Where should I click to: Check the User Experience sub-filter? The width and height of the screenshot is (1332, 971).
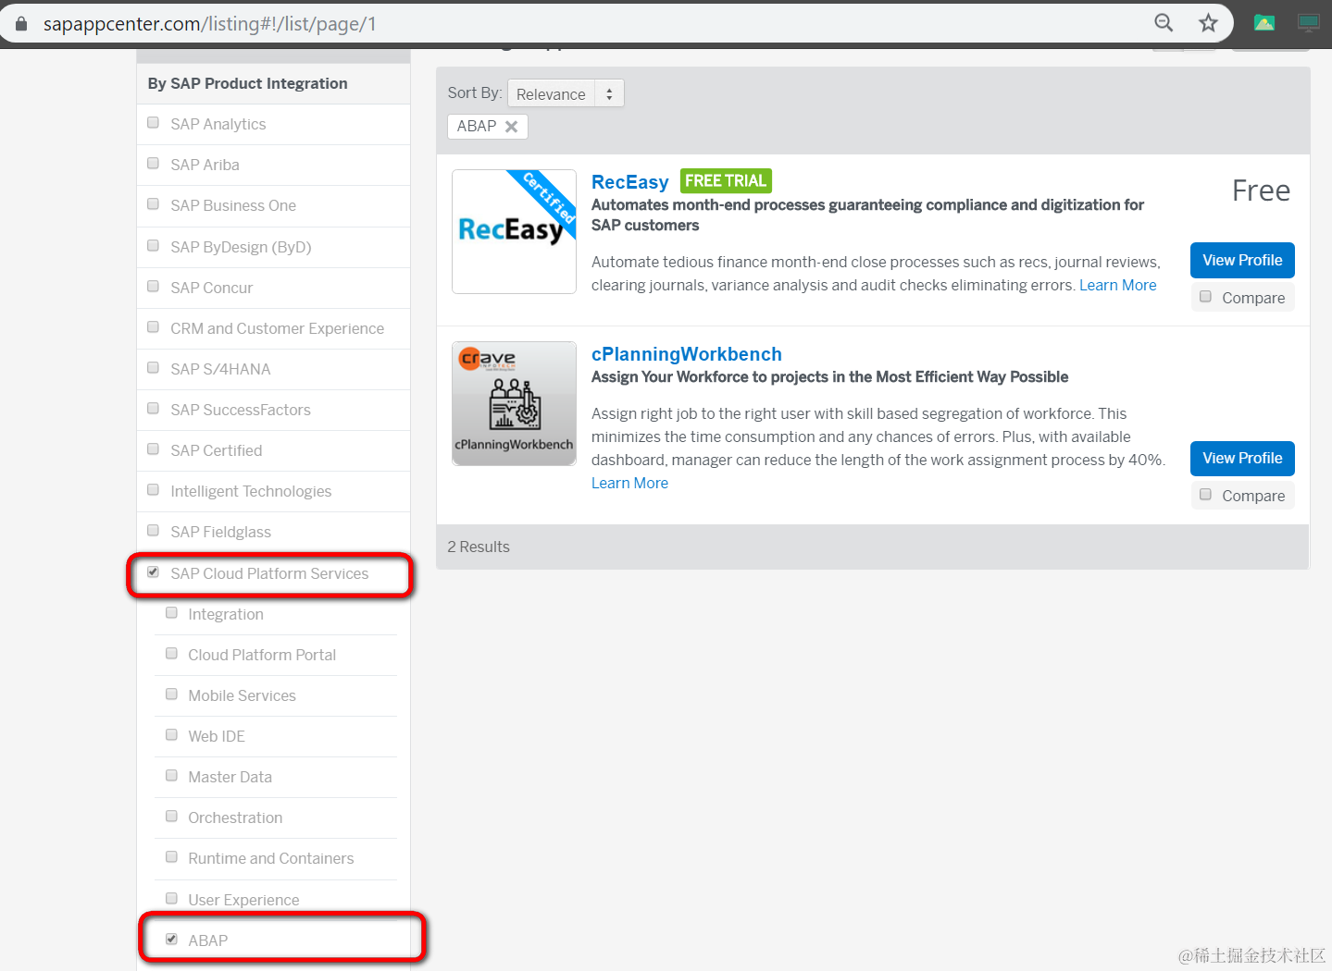pyautogui.click(x=171, y=899)
